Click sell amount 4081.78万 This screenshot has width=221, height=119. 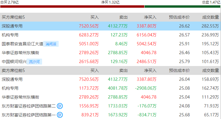coord(118,88)
